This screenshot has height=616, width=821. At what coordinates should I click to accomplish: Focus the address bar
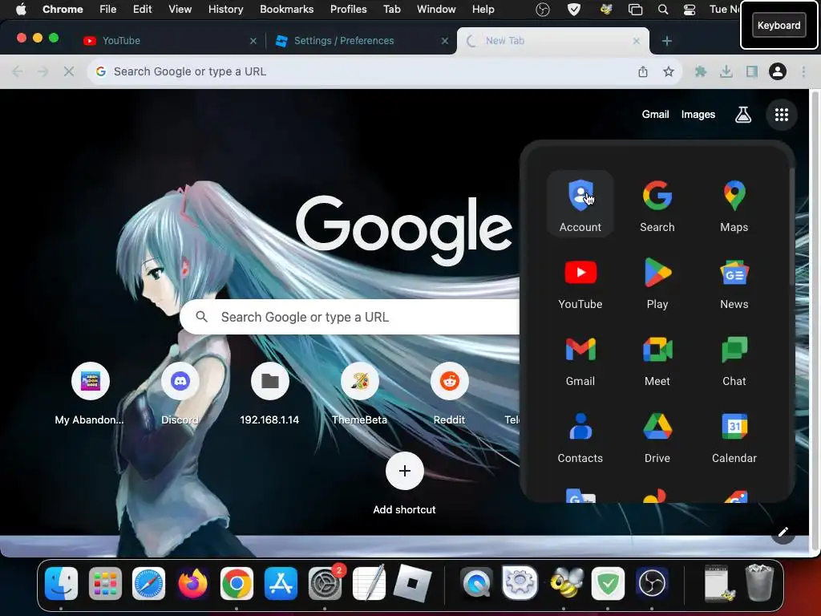pyautogui.click(x=366, y=71)
